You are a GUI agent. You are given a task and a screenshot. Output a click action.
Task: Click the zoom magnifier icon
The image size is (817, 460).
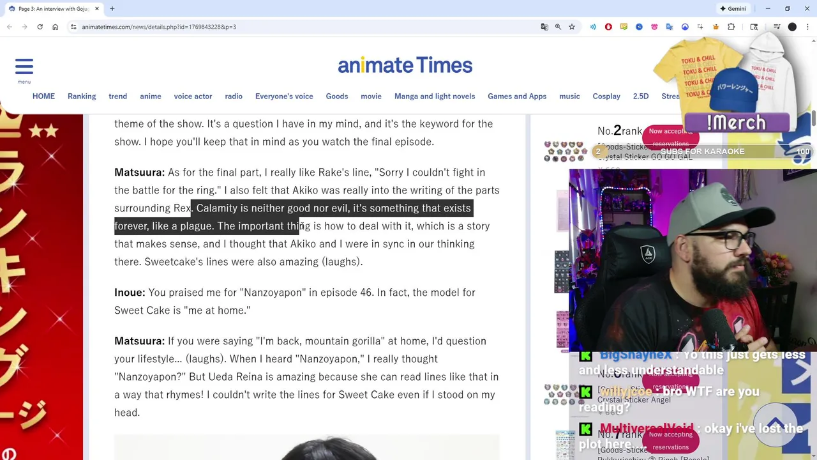click(558, 27)
